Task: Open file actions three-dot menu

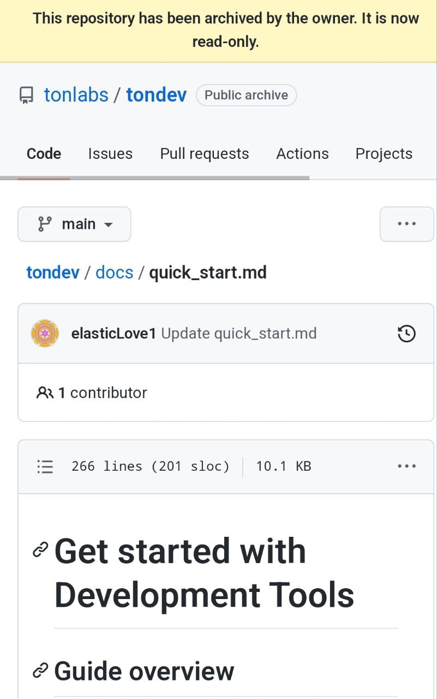Action: pos(406,466)
